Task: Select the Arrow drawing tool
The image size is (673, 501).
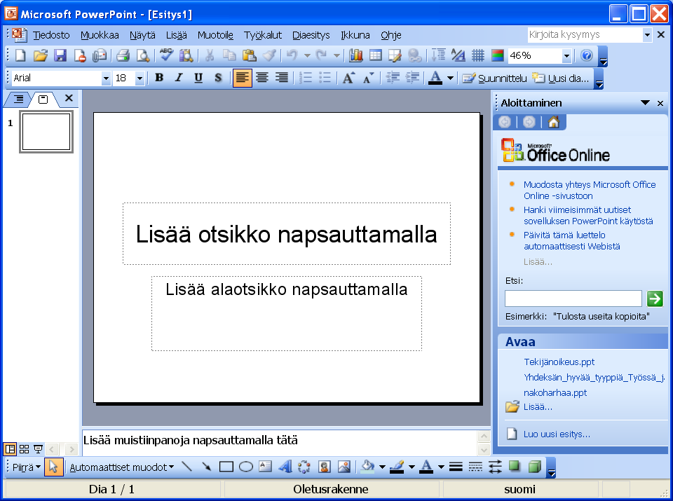Action: coord(206,467)
